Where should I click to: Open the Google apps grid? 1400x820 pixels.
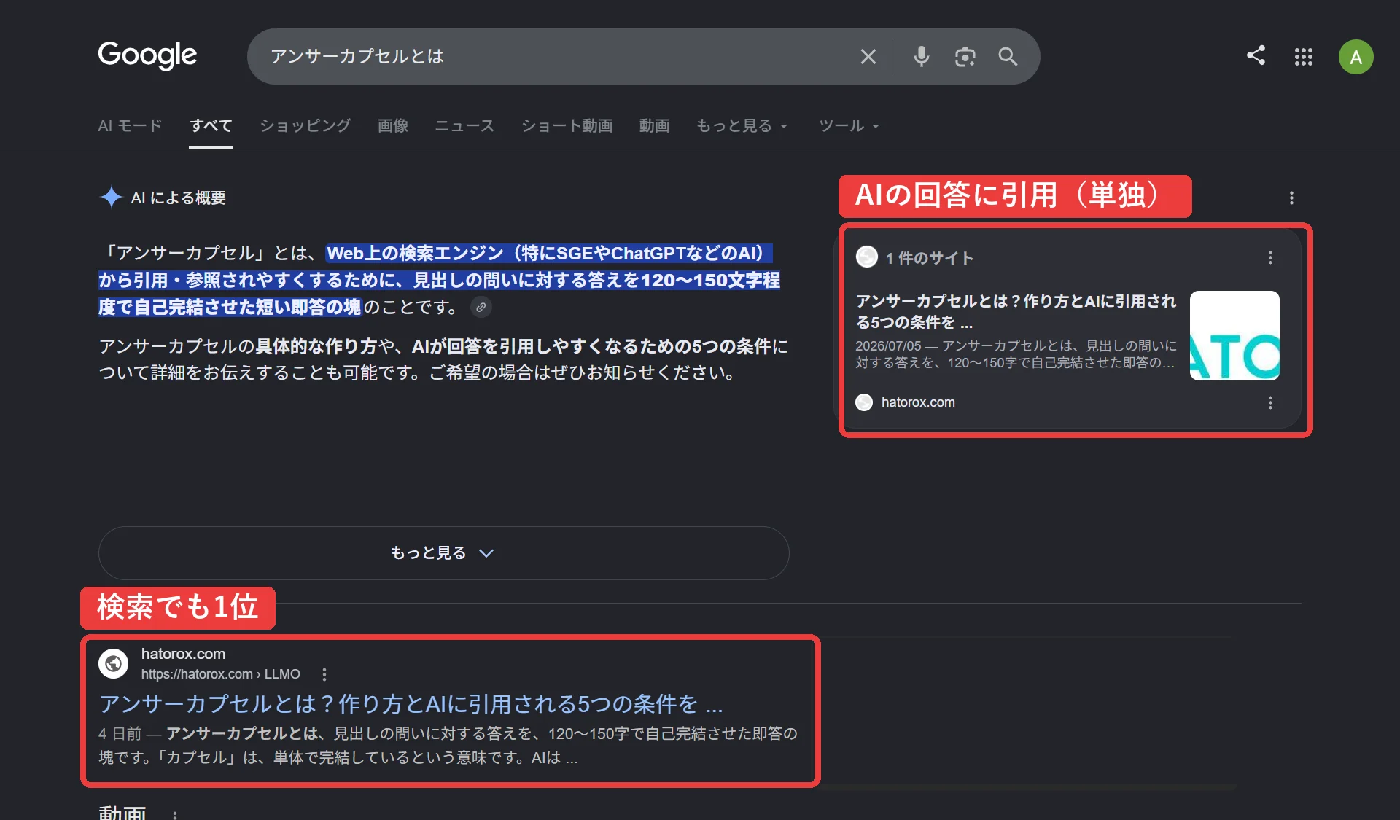[1303, 56]
